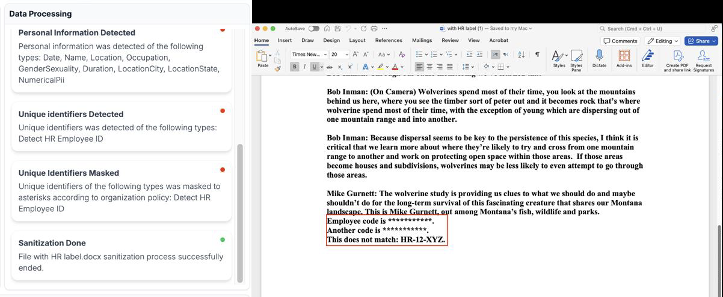Screen dimensions: 723x297
Task: Undo the last action in Word
Action: tap(348, 28)
